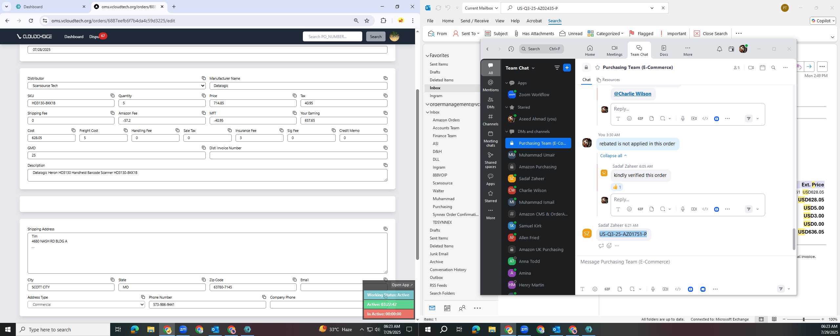This screenshot has width=840, height=336.
Task: Switch to Outlook Send / Receive tab
Action: [x=474, y=21]
